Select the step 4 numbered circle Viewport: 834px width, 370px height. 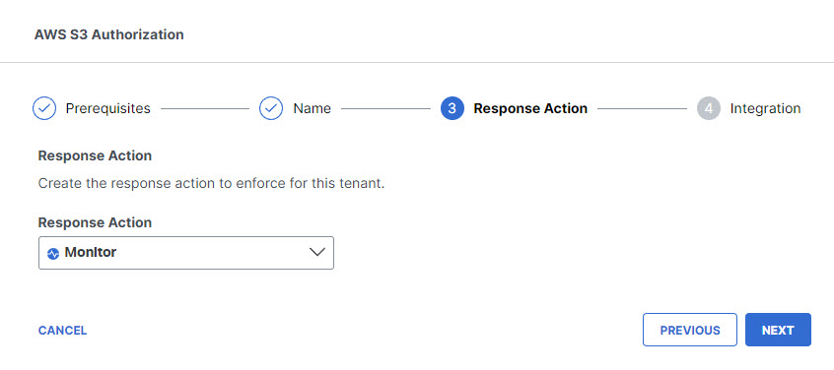[x=709, y=108]
